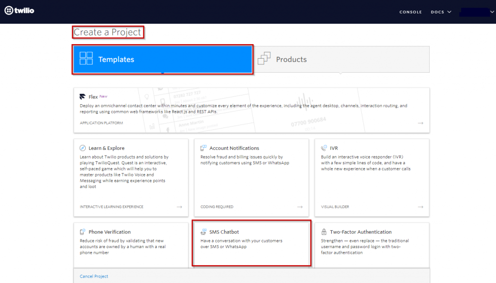Click the Phone Verification icon

(82, 232)
